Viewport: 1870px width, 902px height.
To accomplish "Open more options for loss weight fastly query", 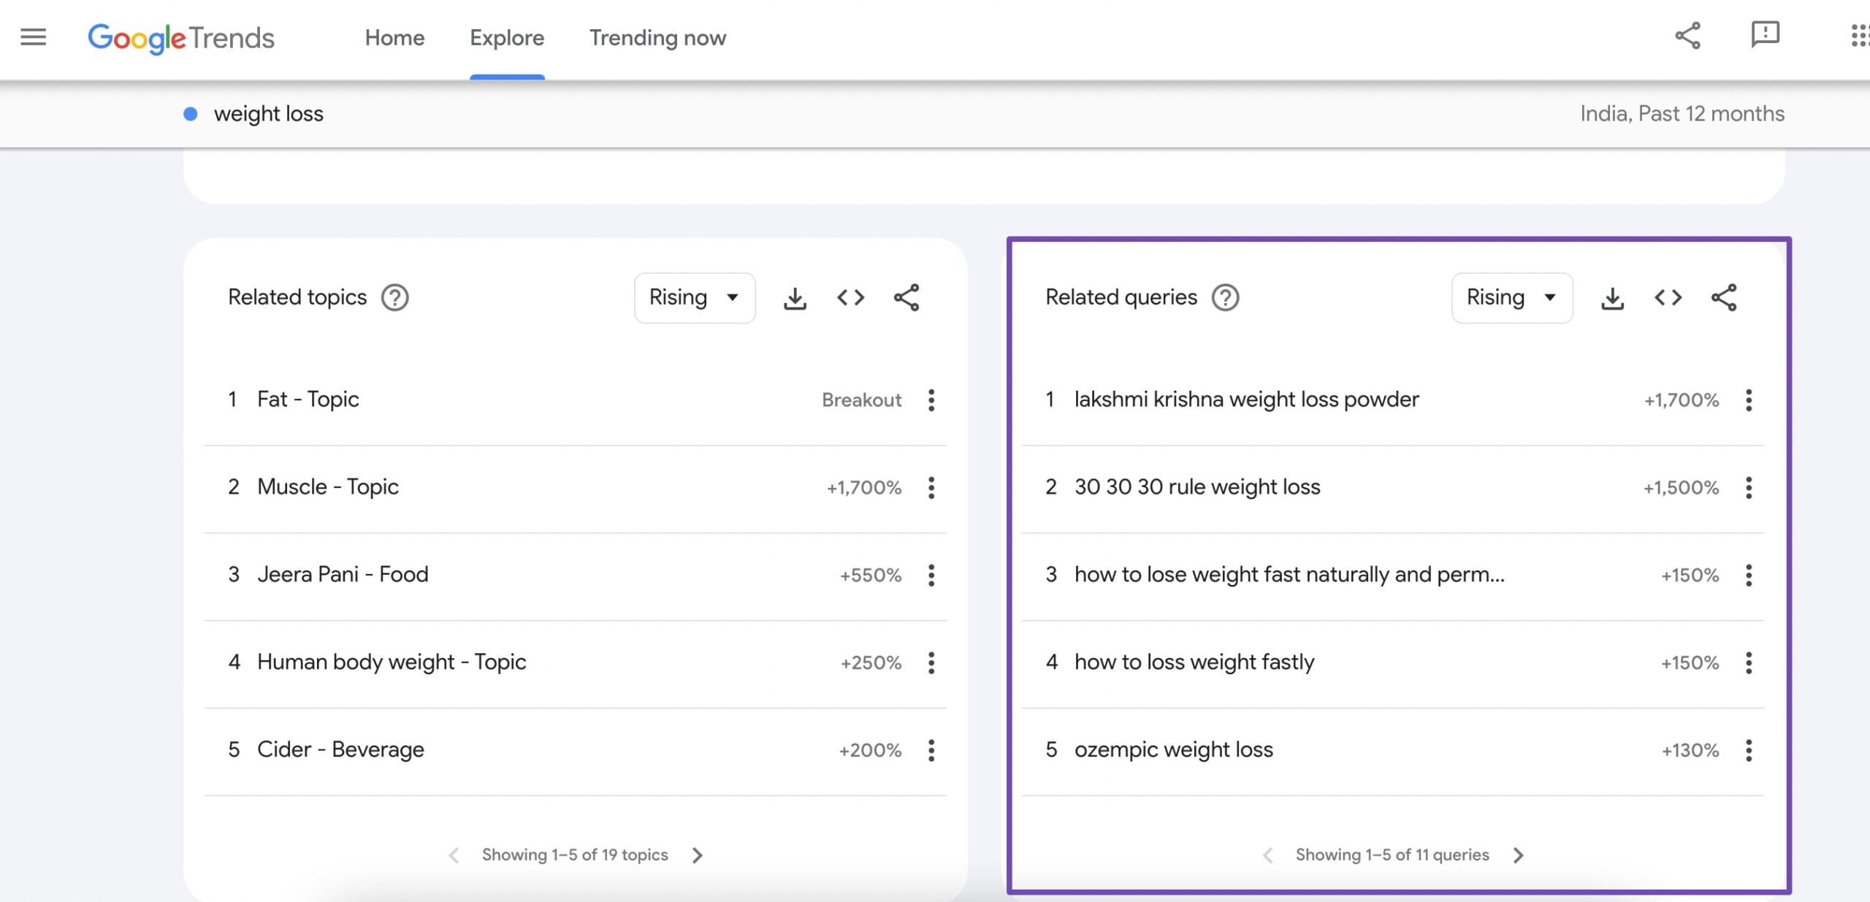I will coord(1748,663).
